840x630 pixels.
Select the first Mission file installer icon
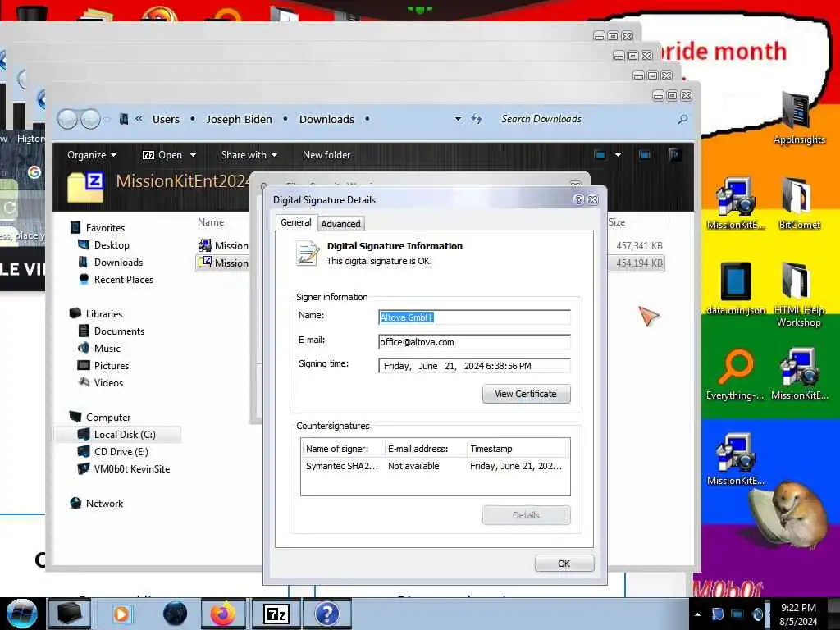(x=204, y=245)
